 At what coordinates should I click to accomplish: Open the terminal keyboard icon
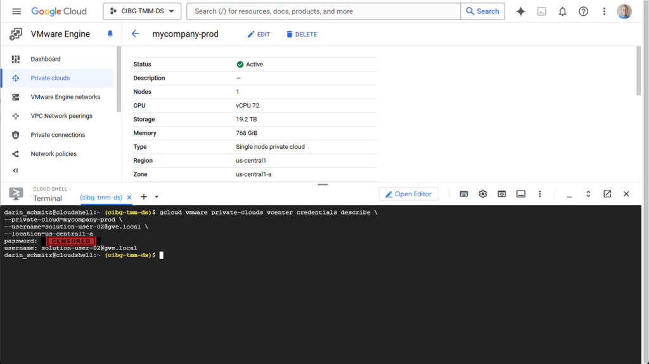464,194
